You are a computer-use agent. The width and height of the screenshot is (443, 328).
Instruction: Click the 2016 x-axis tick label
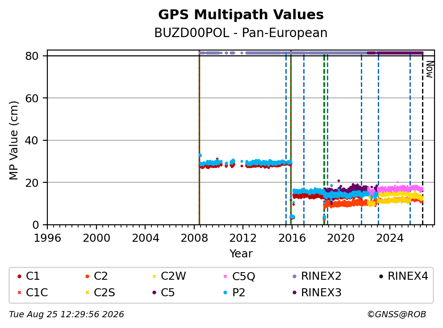pos(292,238)
